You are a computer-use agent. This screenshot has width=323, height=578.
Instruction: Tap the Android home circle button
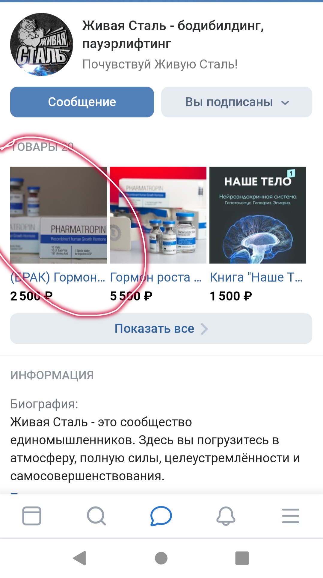[161, 558]
